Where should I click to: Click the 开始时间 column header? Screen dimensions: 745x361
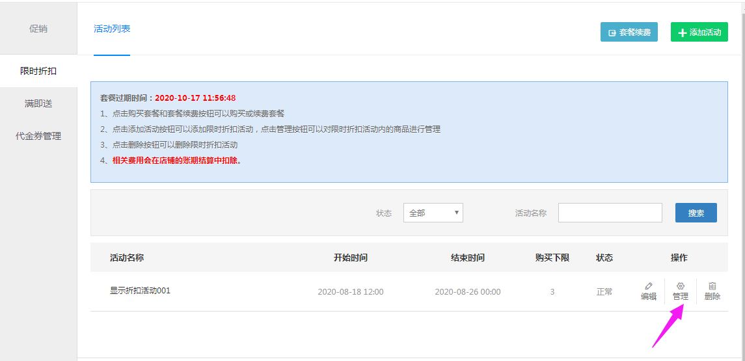point(351,258)
